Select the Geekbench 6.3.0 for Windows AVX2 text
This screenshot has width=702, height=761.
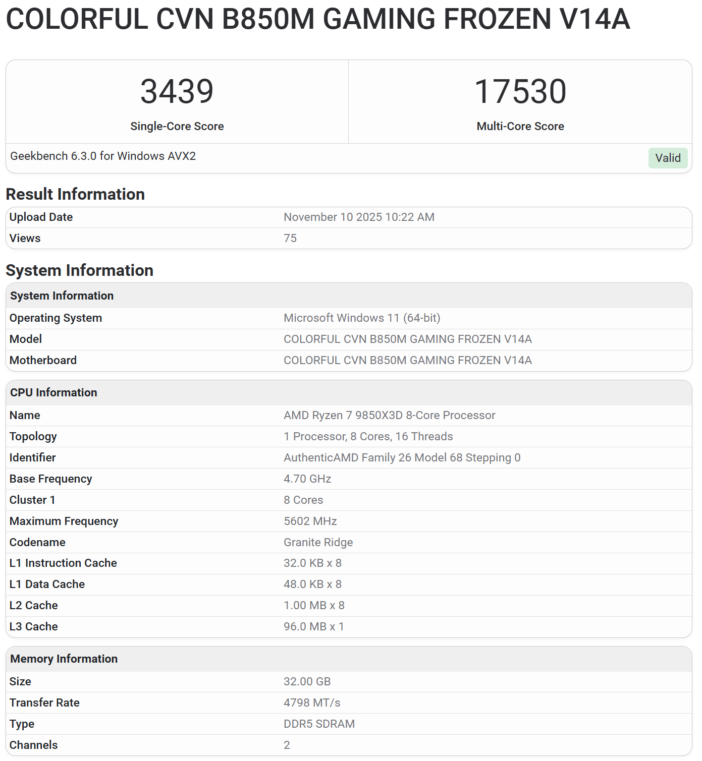tap(103, 156)
